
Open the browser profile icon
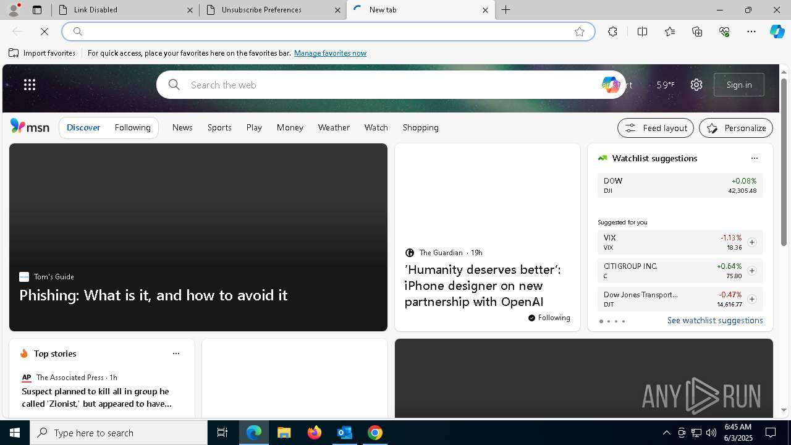14,10
